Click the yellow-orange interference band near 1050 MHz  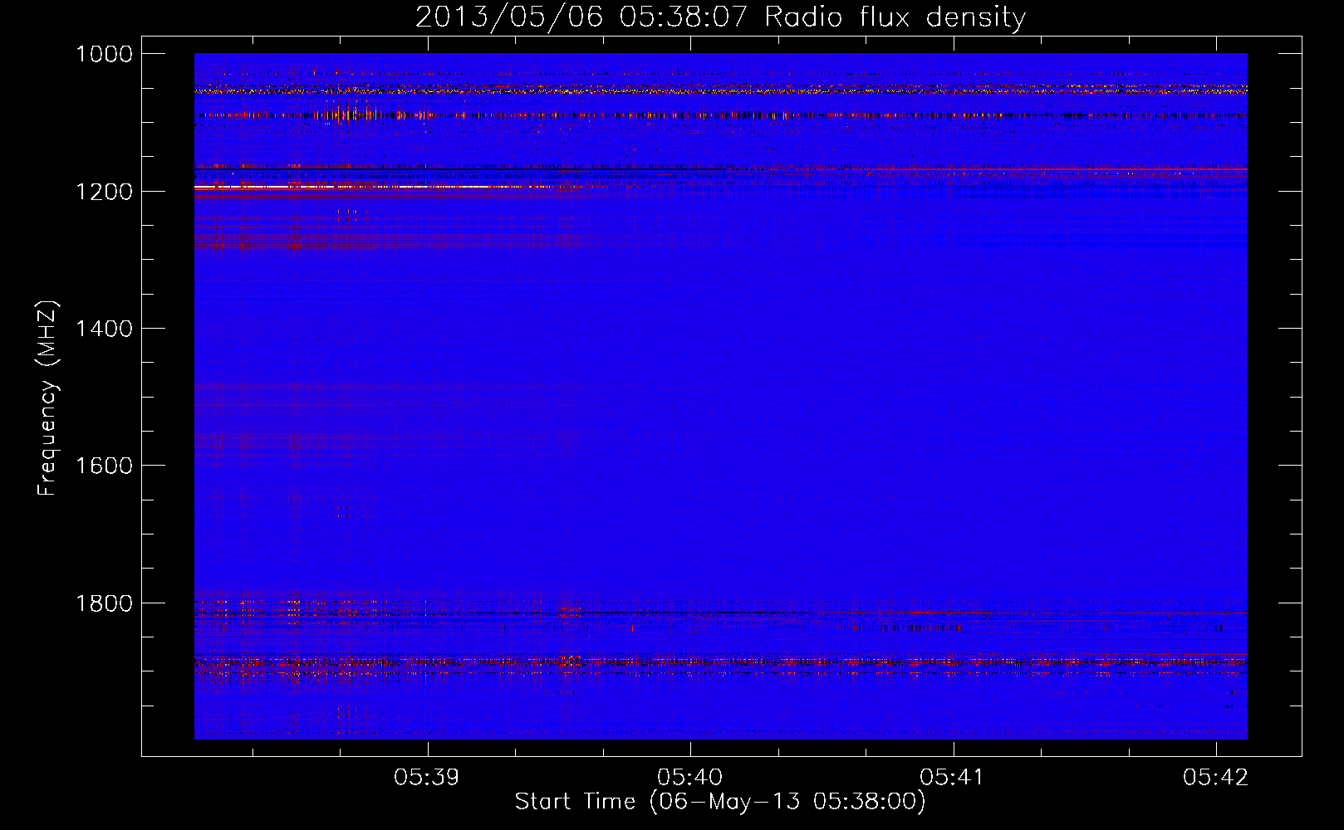720,90
